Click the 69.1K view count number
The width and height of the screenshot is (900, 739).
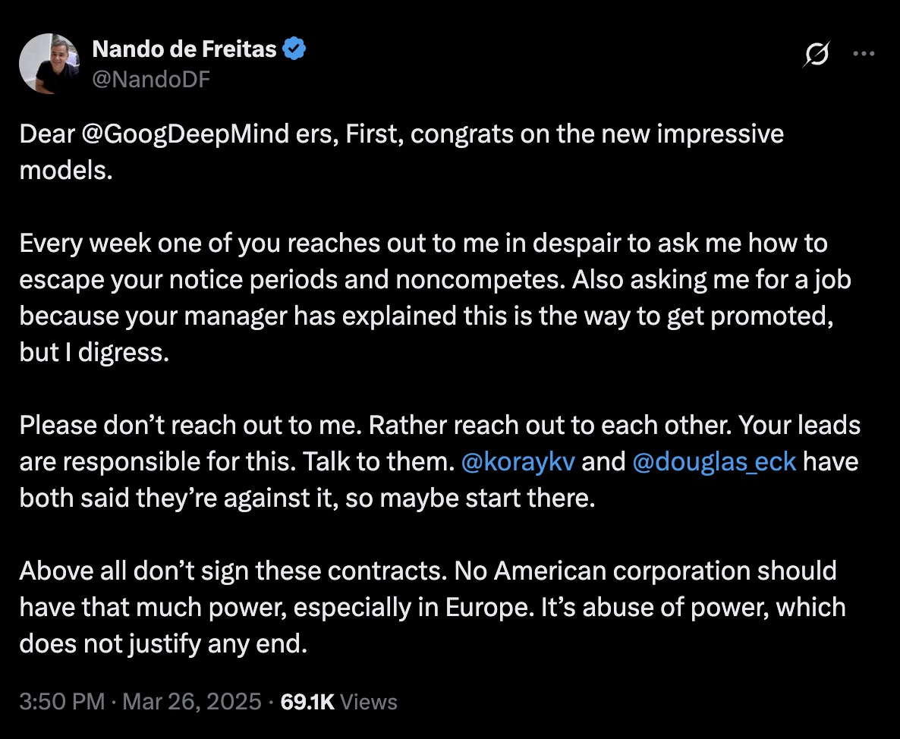point(307,702)
